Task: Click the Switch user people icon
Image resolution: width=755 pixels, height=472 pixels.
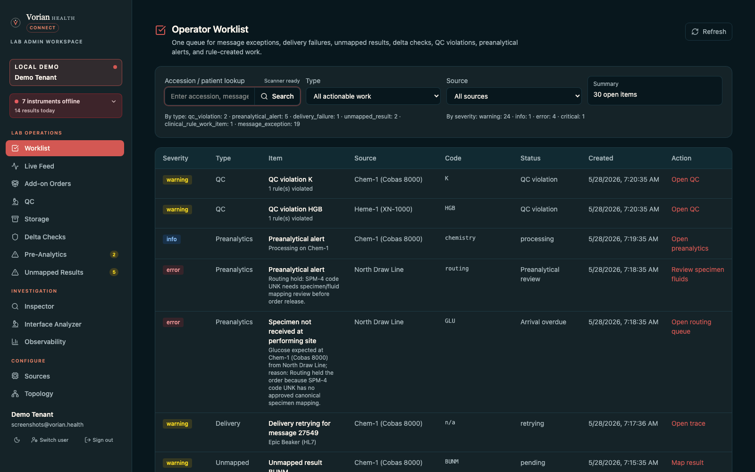Action: [34, 440]
